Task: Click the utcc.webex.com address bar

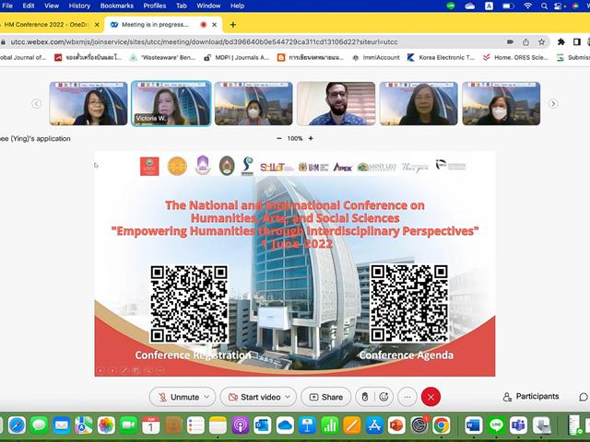Action: (x=204, y=41)
